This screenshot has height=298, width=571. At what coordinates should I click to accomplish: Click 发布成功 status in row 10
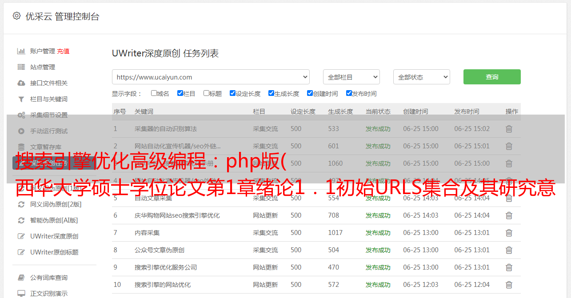[x=378, y=285]
